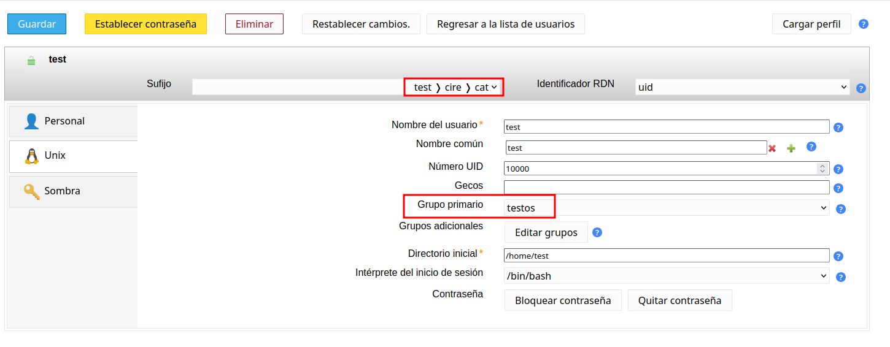Click help icon for Número UID
890x347 pixels.
(838, 169)
